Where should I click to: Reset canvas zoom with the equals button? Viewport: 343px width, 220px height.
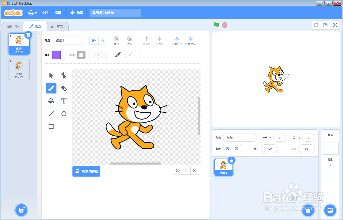click(186, 170)
